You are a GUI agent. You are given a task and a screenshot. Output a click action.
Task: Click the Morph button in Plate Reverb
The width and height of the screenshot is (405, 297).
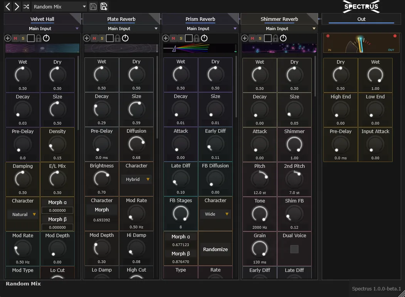102,210
